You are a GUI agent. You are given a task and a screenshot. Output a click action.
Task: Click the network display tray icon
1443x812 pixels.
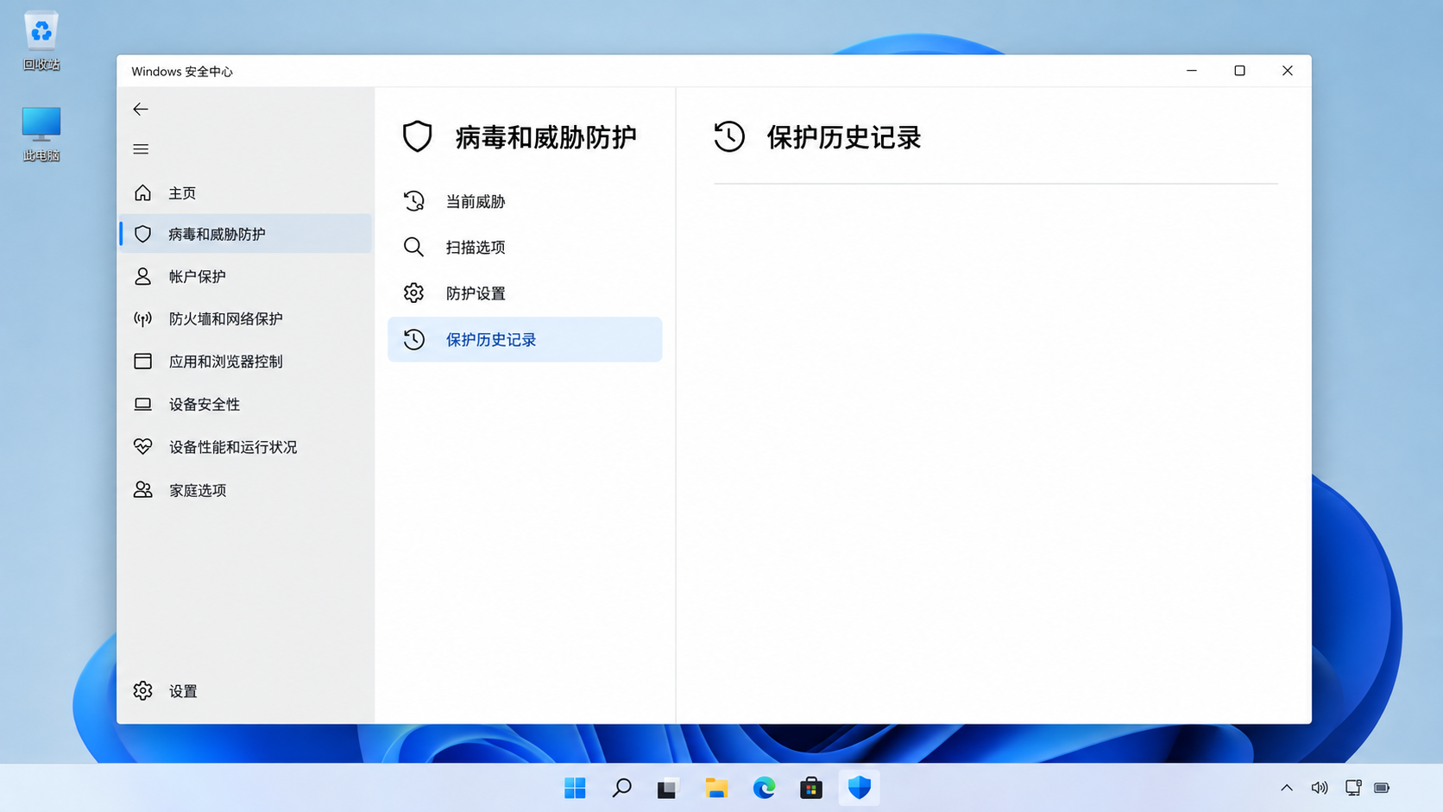point(1353,788)
